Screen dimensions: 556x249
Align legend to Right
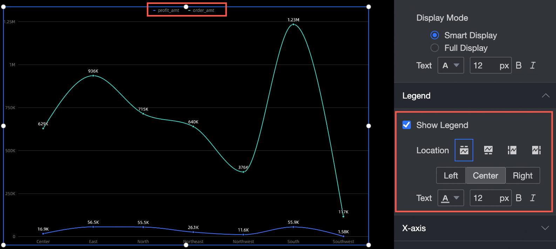pyautogui.click(x=523, y=175)
